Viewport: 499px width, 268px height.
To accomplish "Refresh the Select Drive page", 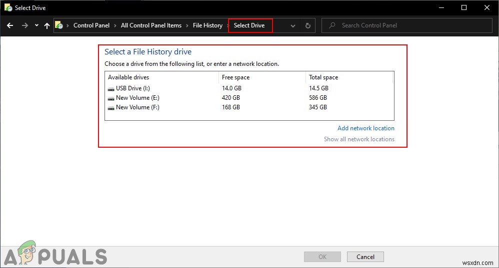I will 307,26.
